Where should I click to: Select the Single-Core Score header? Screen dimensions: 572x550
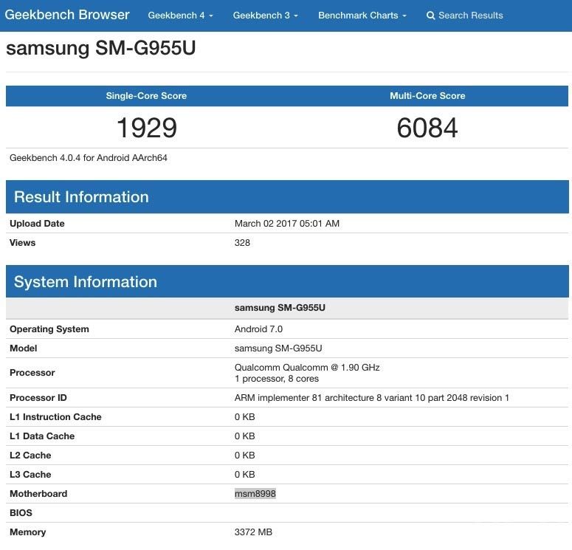146,96
